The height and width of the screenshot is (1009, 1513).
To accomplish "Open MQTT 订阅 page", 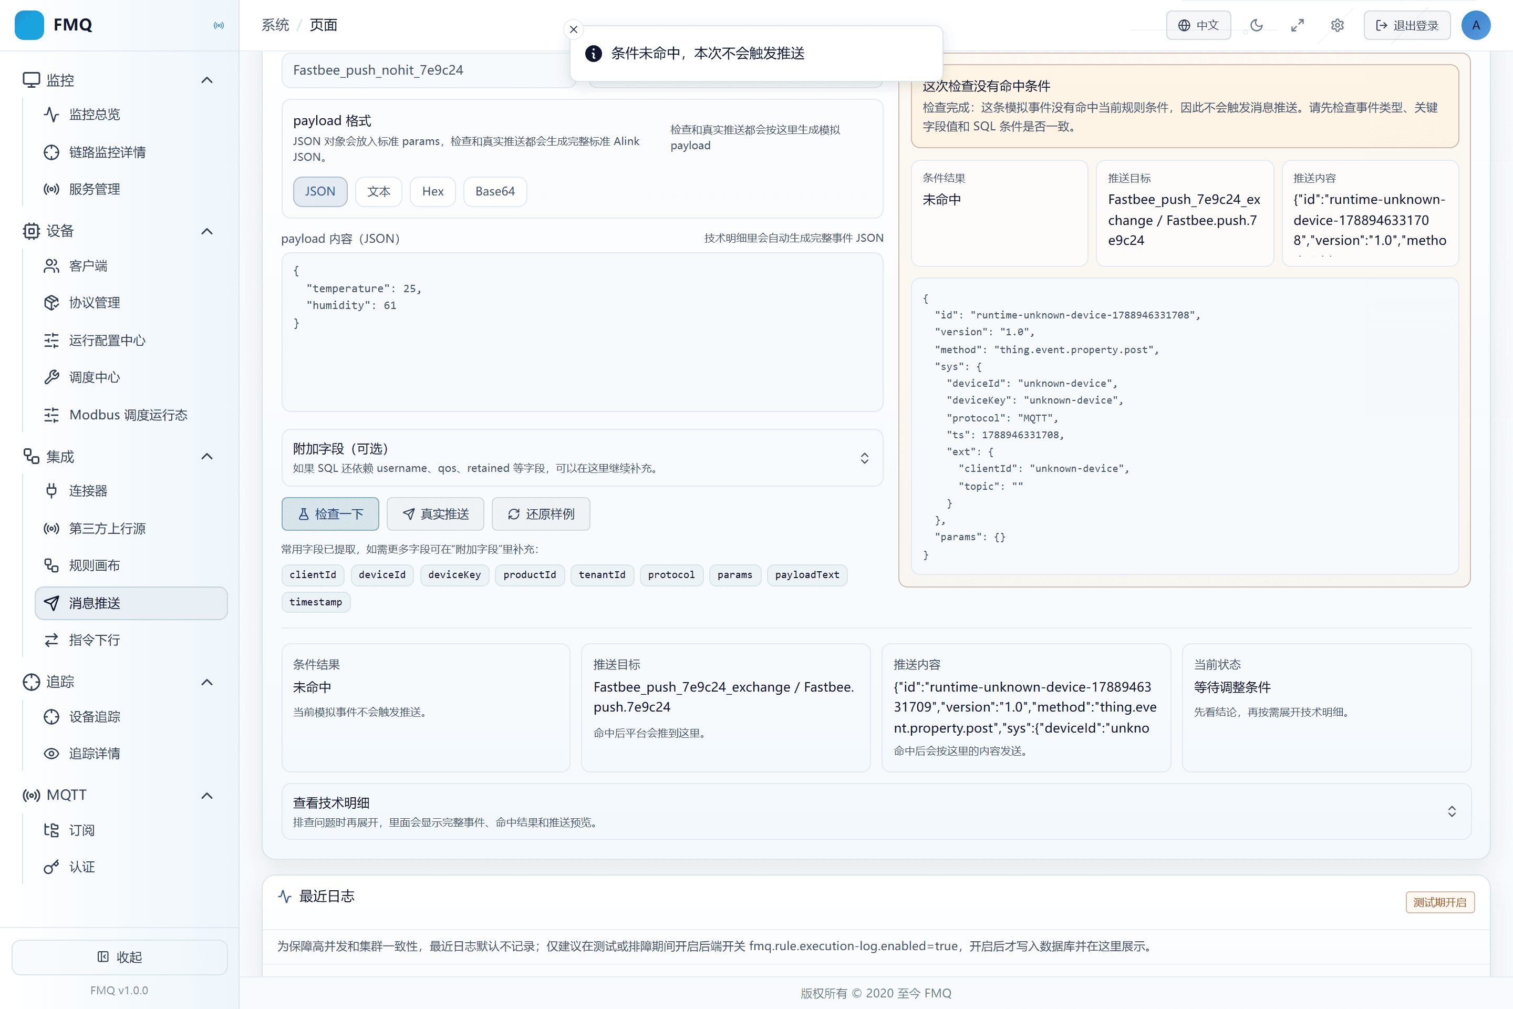I will click(x=131, y=830).
